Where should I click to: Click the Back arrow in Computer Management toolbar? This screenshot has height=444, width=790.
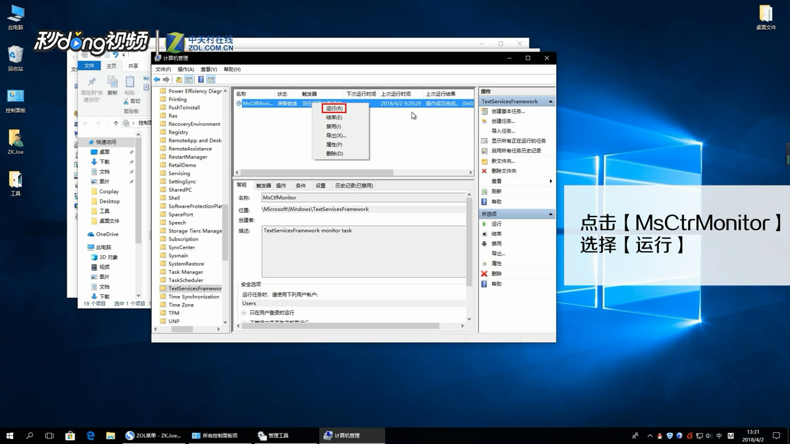pos(157,80)
